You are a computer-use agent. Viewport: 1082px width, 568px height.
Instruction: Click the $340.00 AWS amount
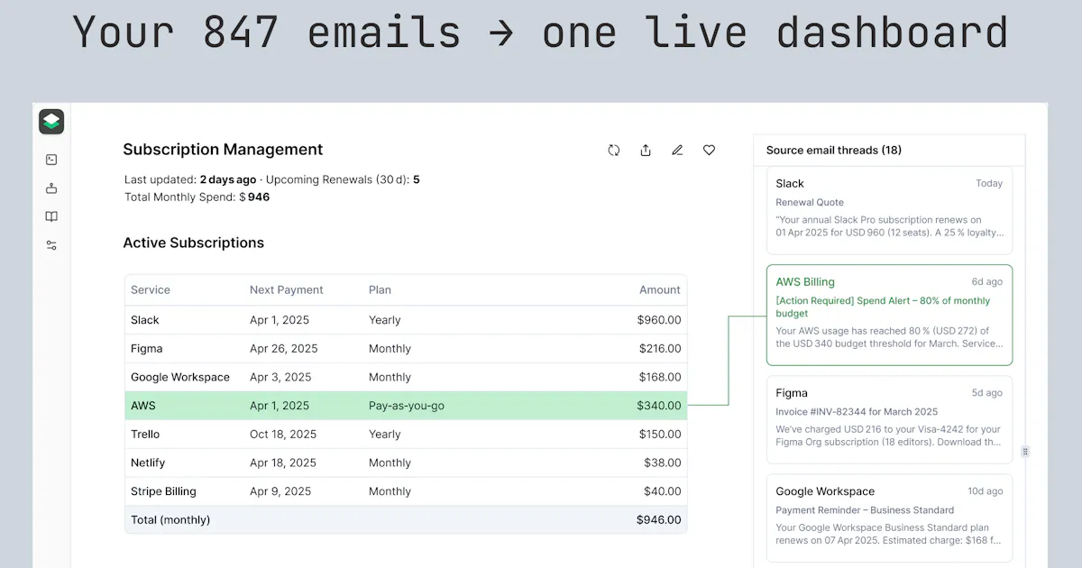pyautogui.click(x=659, y=406)
